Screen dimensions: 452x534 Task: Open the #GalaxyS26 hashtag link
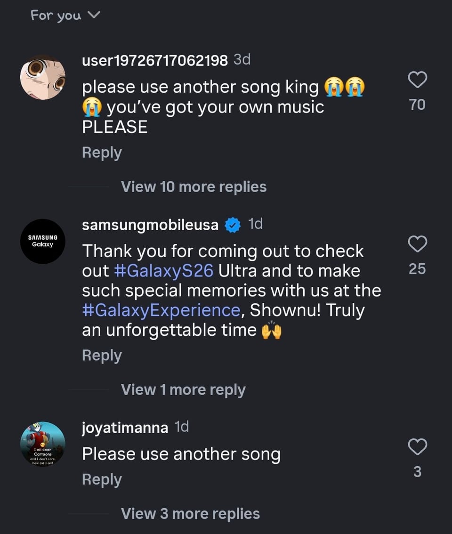point(164,271)
